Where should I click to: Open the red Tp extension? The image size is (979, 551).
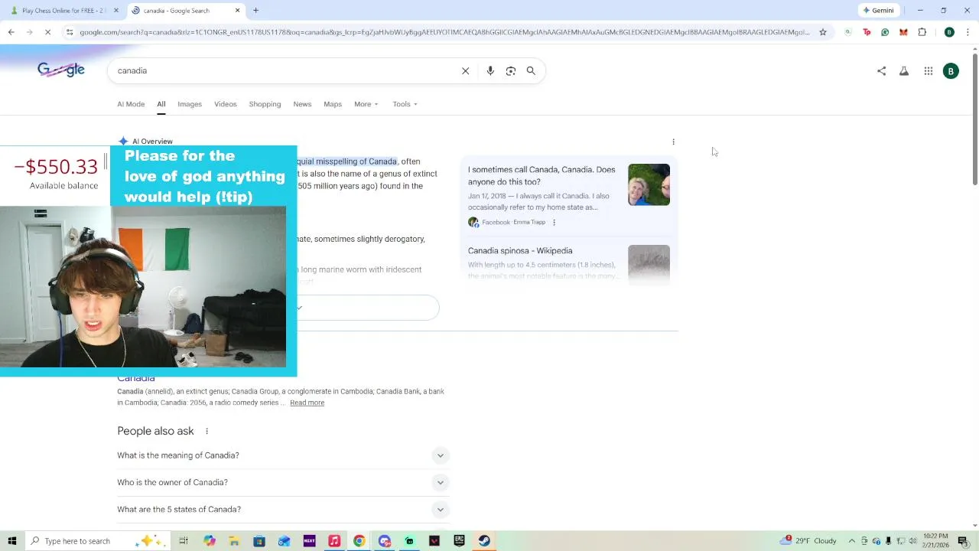[867, 32]
